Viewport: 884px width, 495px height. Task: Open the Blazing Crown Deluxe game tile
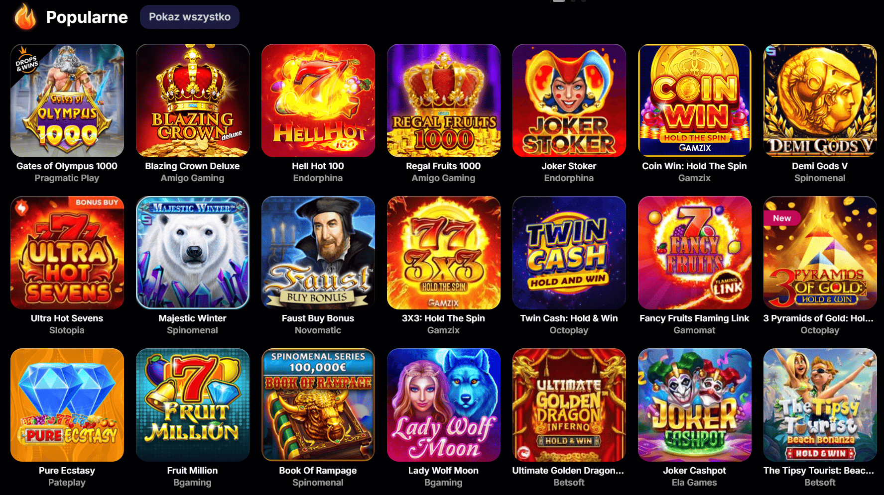(193, 100)
